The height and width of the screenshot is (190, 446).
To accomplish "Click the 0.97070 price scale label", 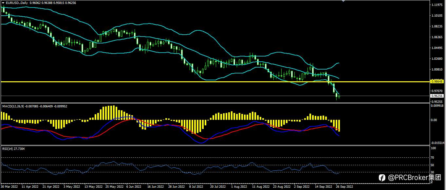I will click(x=437, y=91).
